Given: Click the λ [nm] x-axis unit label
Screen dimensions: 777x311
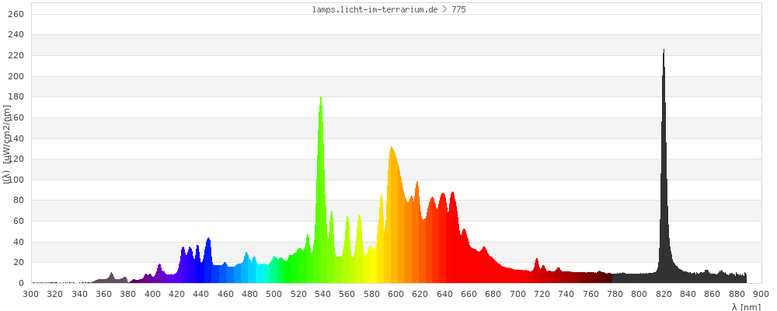Looking at the screenshot, I should [x=746, y=306].
